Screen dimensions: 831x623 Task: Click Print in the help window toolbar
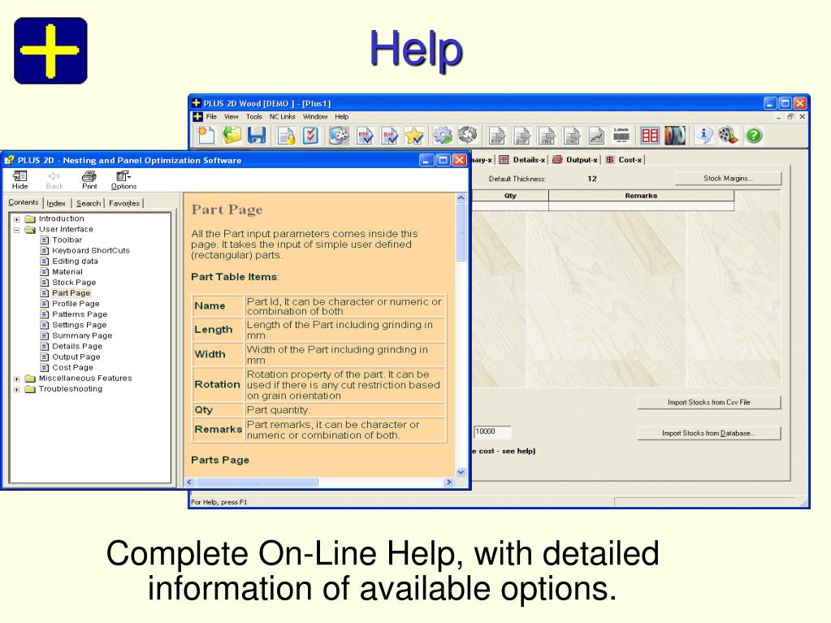click(x=89, y=180)
